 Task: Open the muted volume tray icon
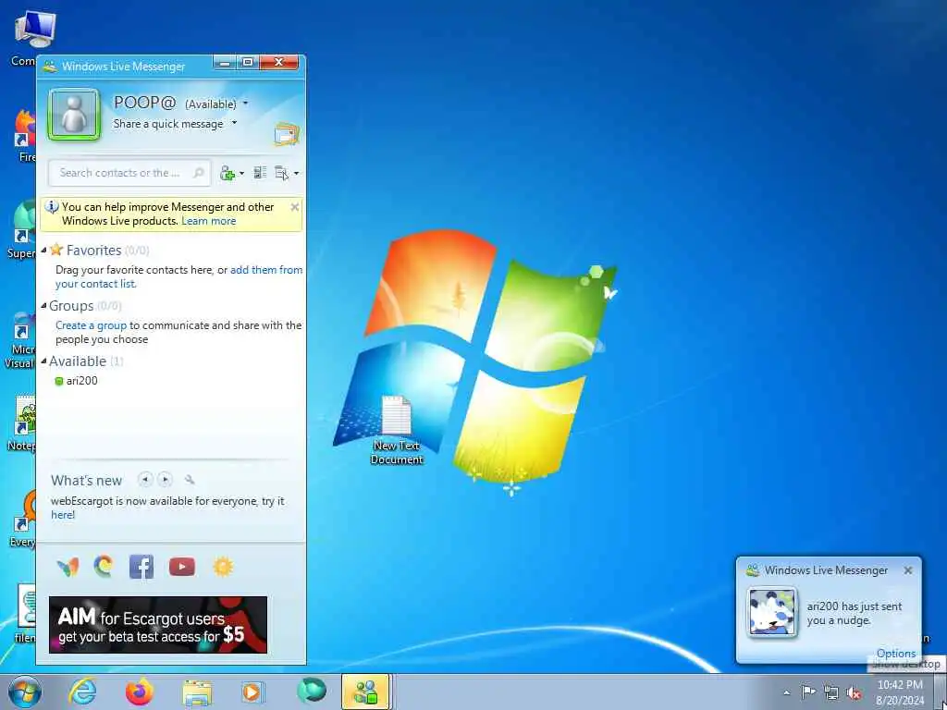pos(854,692)
